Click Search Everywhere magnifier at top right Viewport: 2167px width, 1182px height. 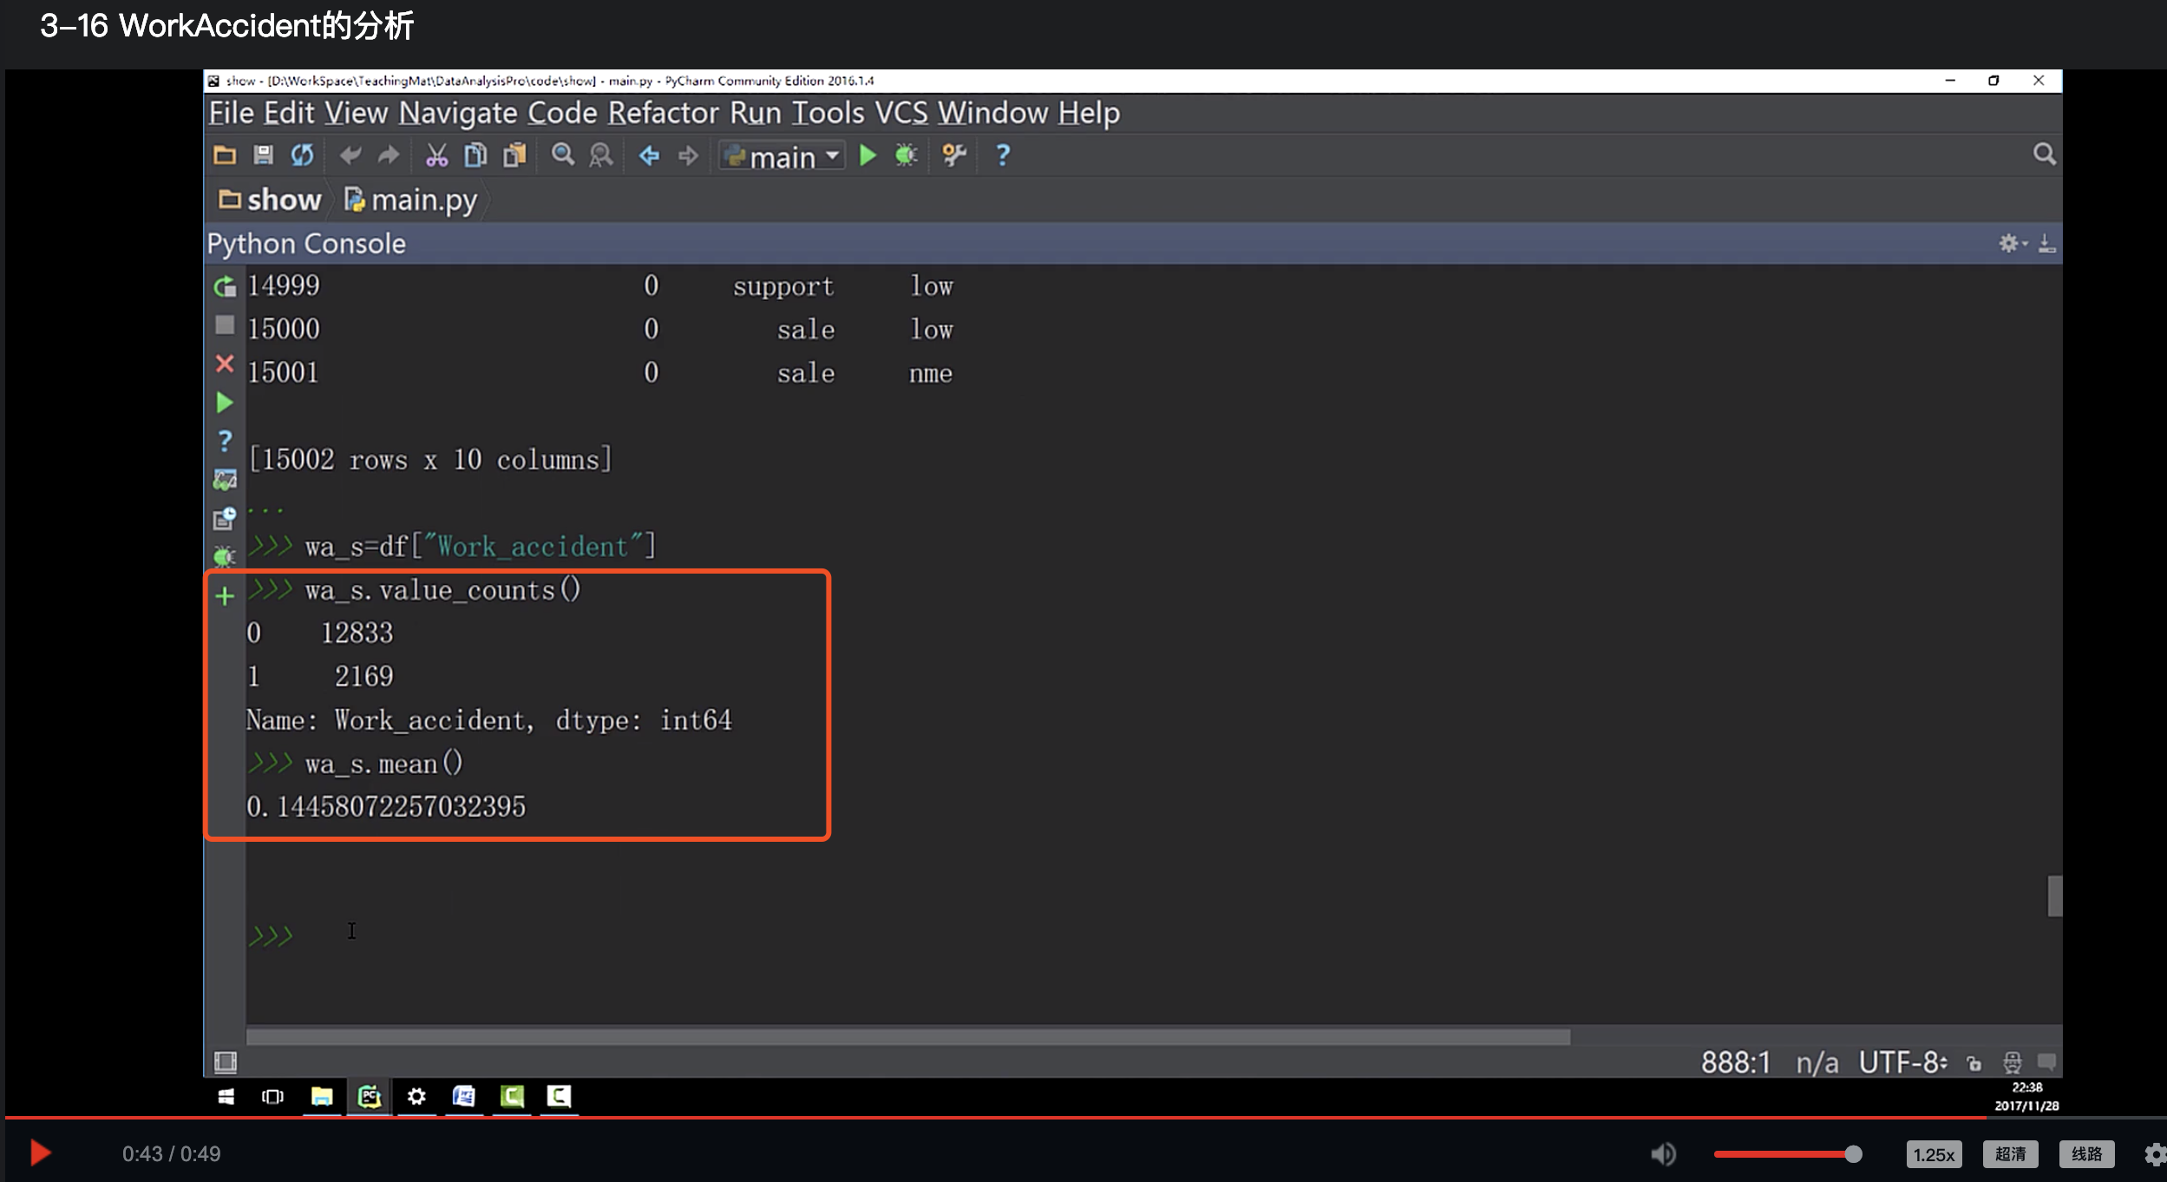pos(2044,154)
